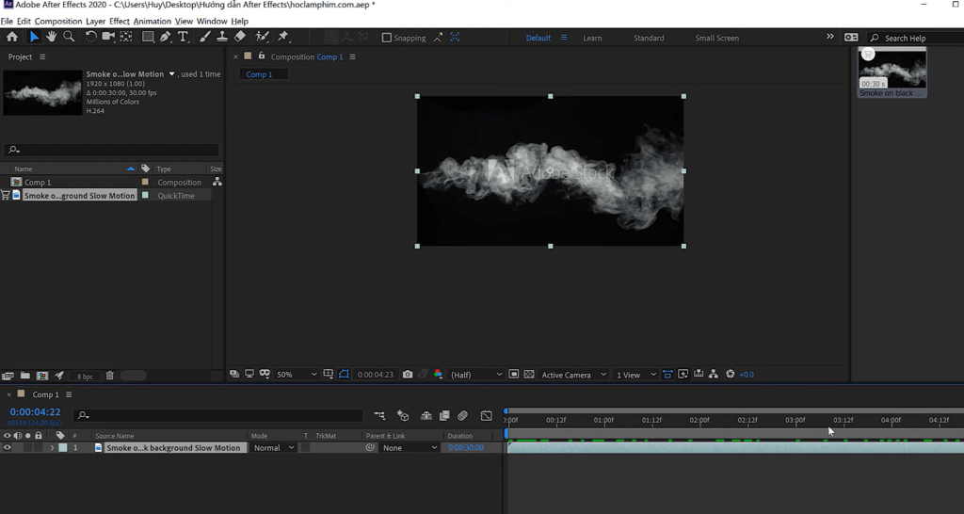Click the Comp 1 label color swatch in Project

(145, 182)
